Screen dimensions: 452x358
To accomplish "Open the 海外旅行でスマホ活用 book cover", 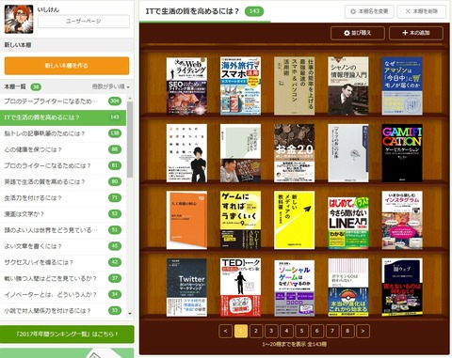I will point(240,86).
